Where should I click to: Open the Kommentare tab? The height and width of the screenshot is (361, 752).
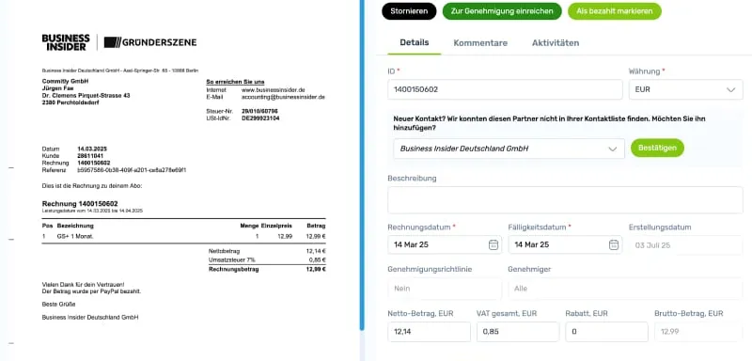point(480,43)
